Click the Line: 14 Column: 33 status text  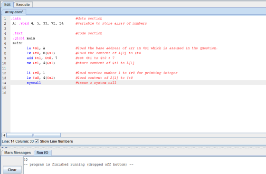coord(18,141)
